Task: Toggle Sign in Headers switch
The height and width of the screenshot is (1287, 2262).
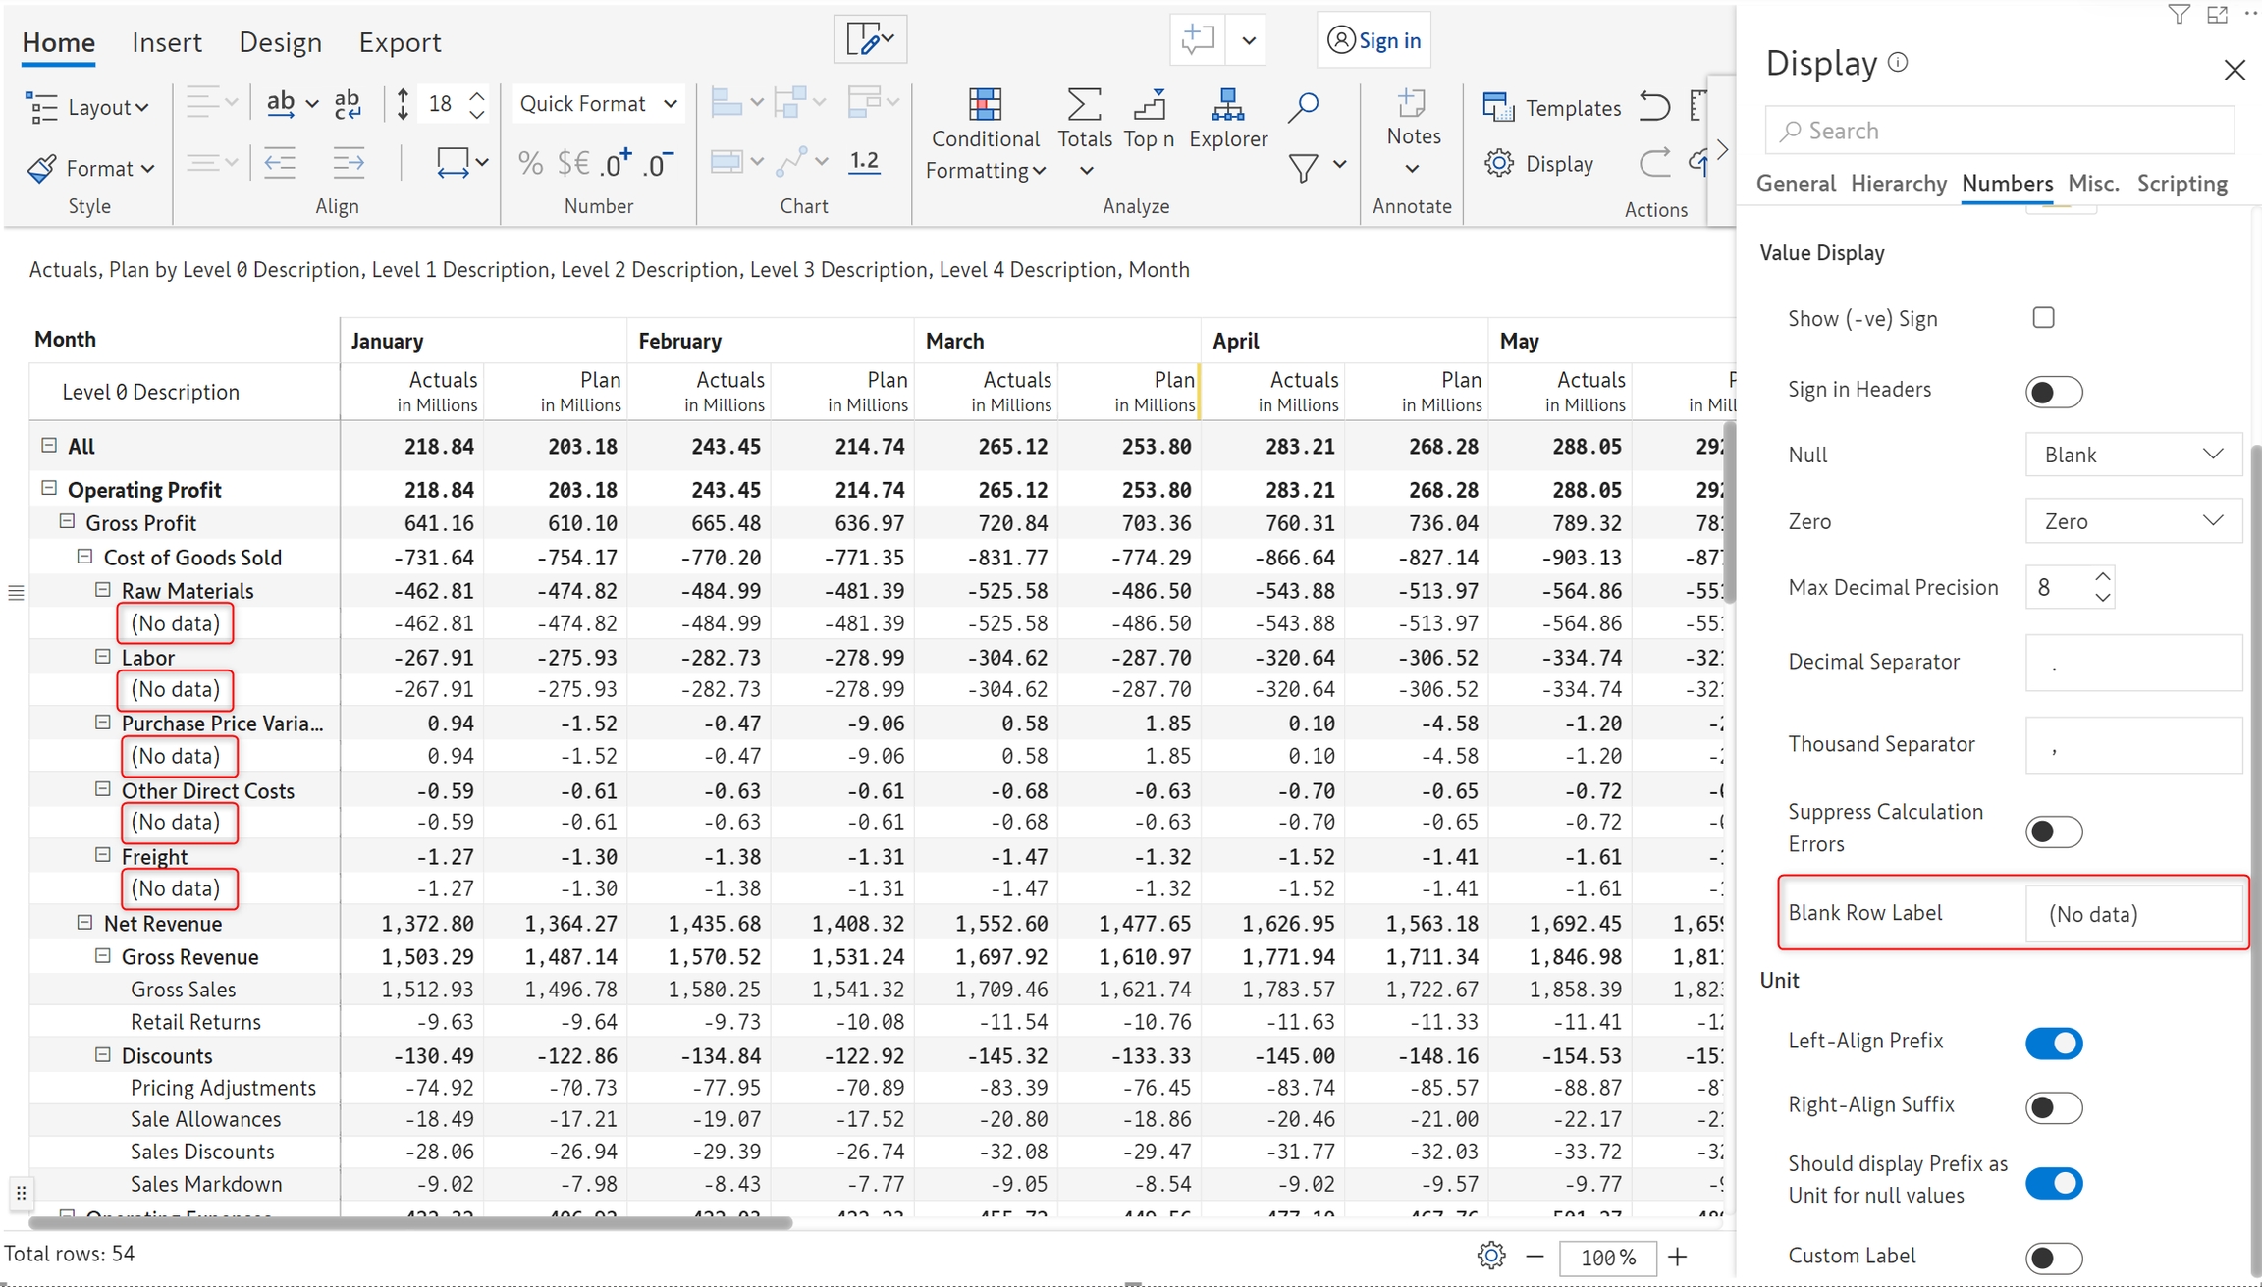Action: pyautogui.click(x=2053, y=392)
